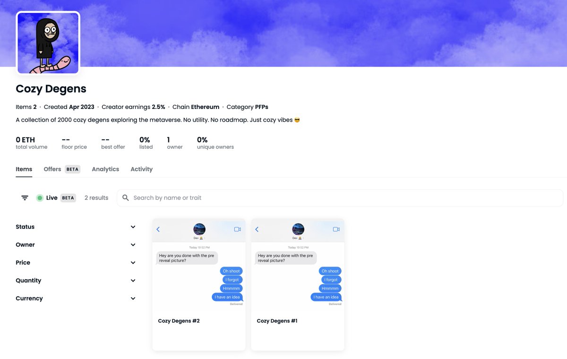The height and width of the screenshot is (359, 567).
Task: Click the collection description text
Action: click(x=158, y=120)
